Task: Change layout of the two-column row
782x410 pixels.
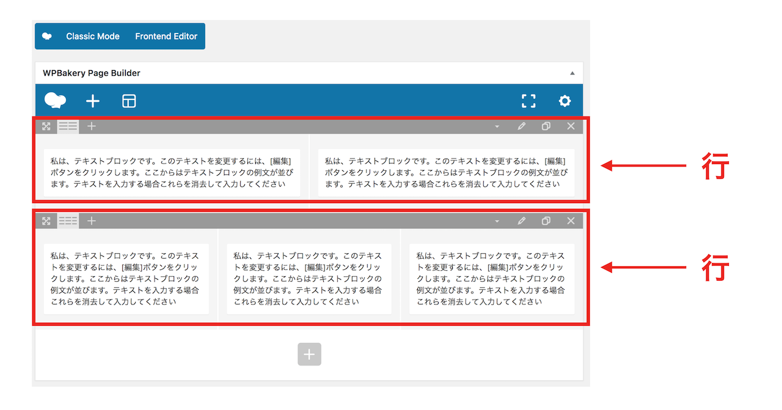Action: tap(68, 126)
